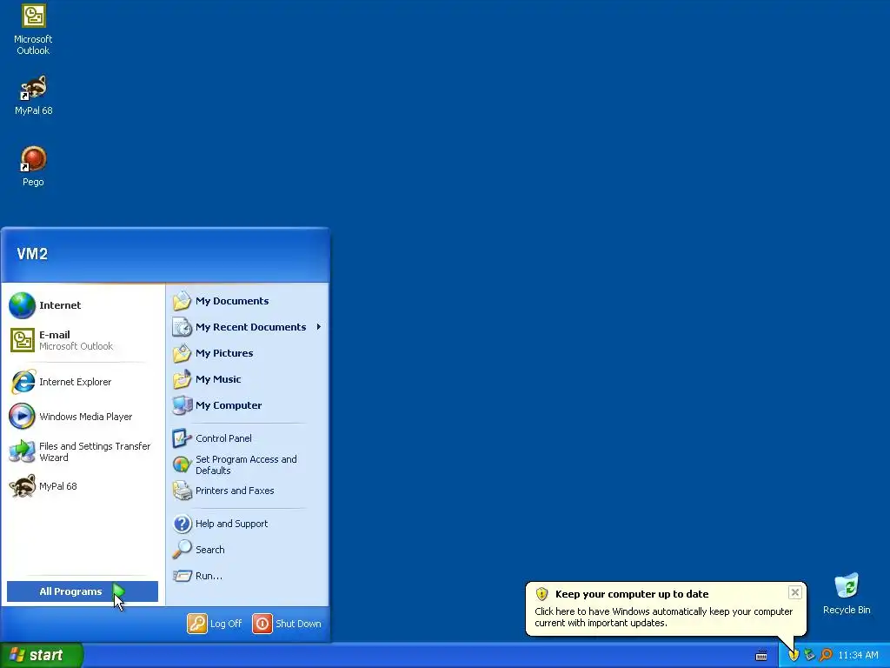This screenshot has height=668, width=890.
Task: Click the Safely Remove Hardware tray icon
Action: click(809, 656)
